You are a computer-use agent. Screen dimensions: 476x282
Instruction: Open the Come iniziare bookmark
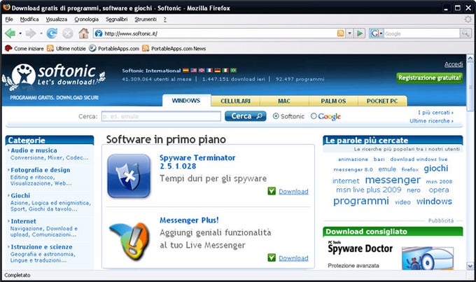click(24, 48)
